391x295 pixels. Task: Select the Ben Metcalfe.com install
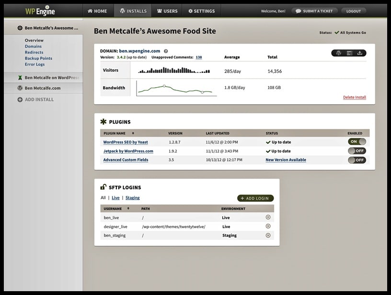tap(44, 88)
